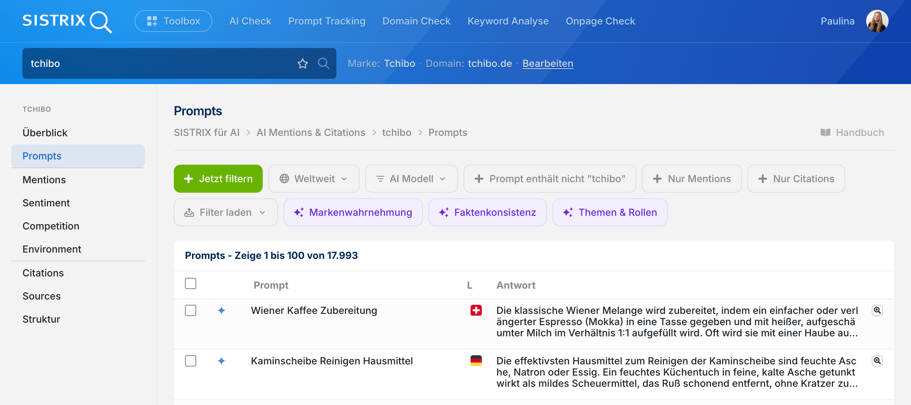911x405 pixels.
Task: Click the Themen & Rollen button
Action: tap(610, 212)
